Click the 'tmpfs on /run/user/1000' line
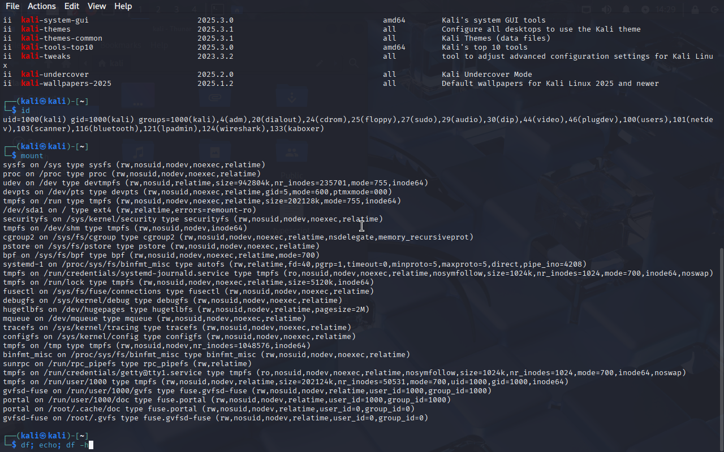 286,382
